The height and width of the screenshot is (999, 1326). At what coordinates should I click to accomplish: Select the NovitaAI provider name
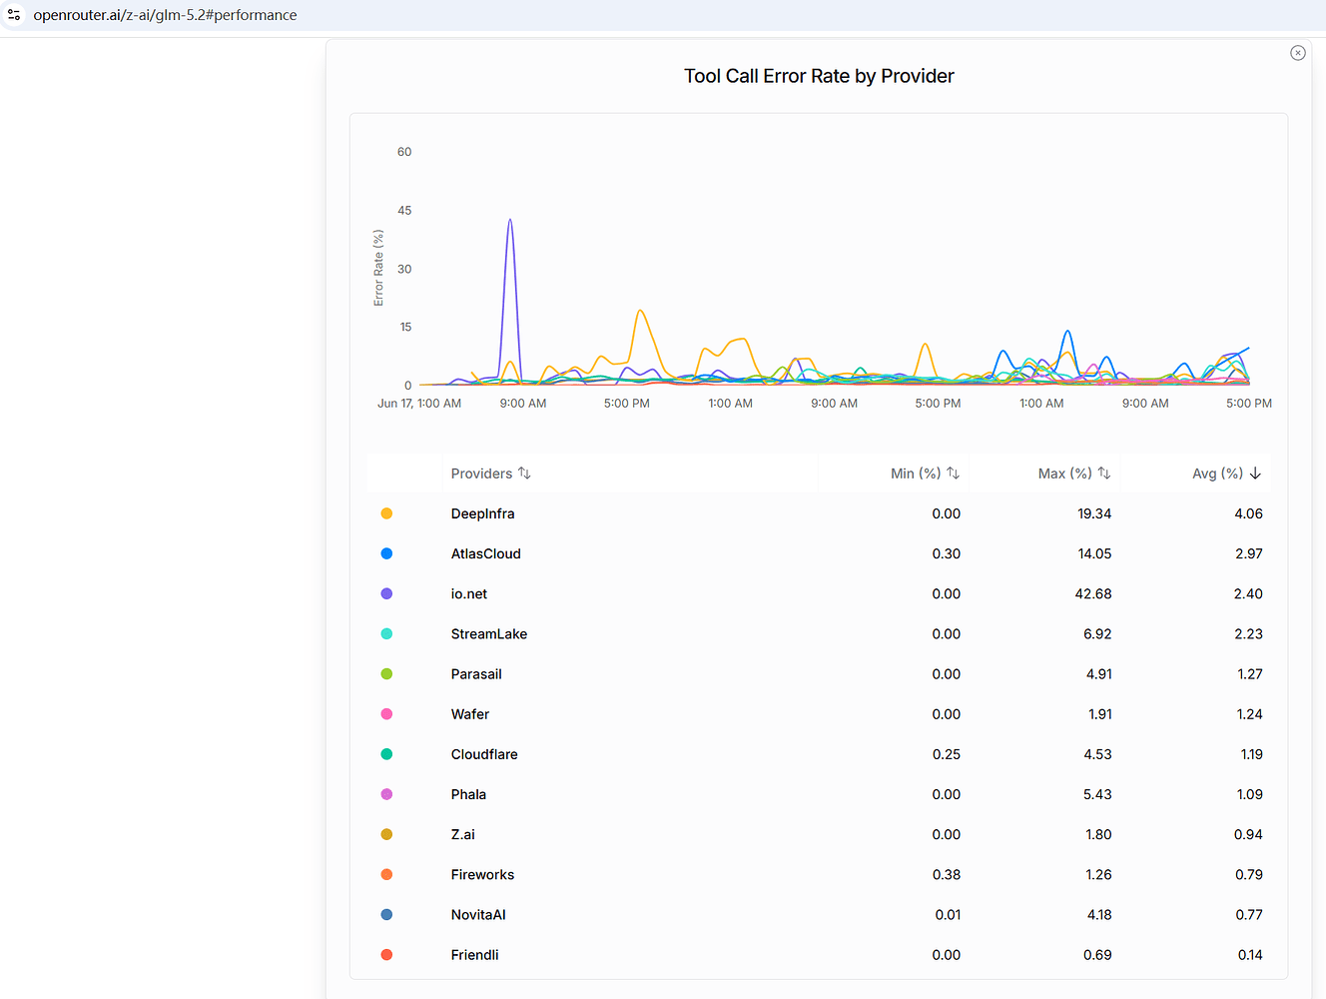478,914
